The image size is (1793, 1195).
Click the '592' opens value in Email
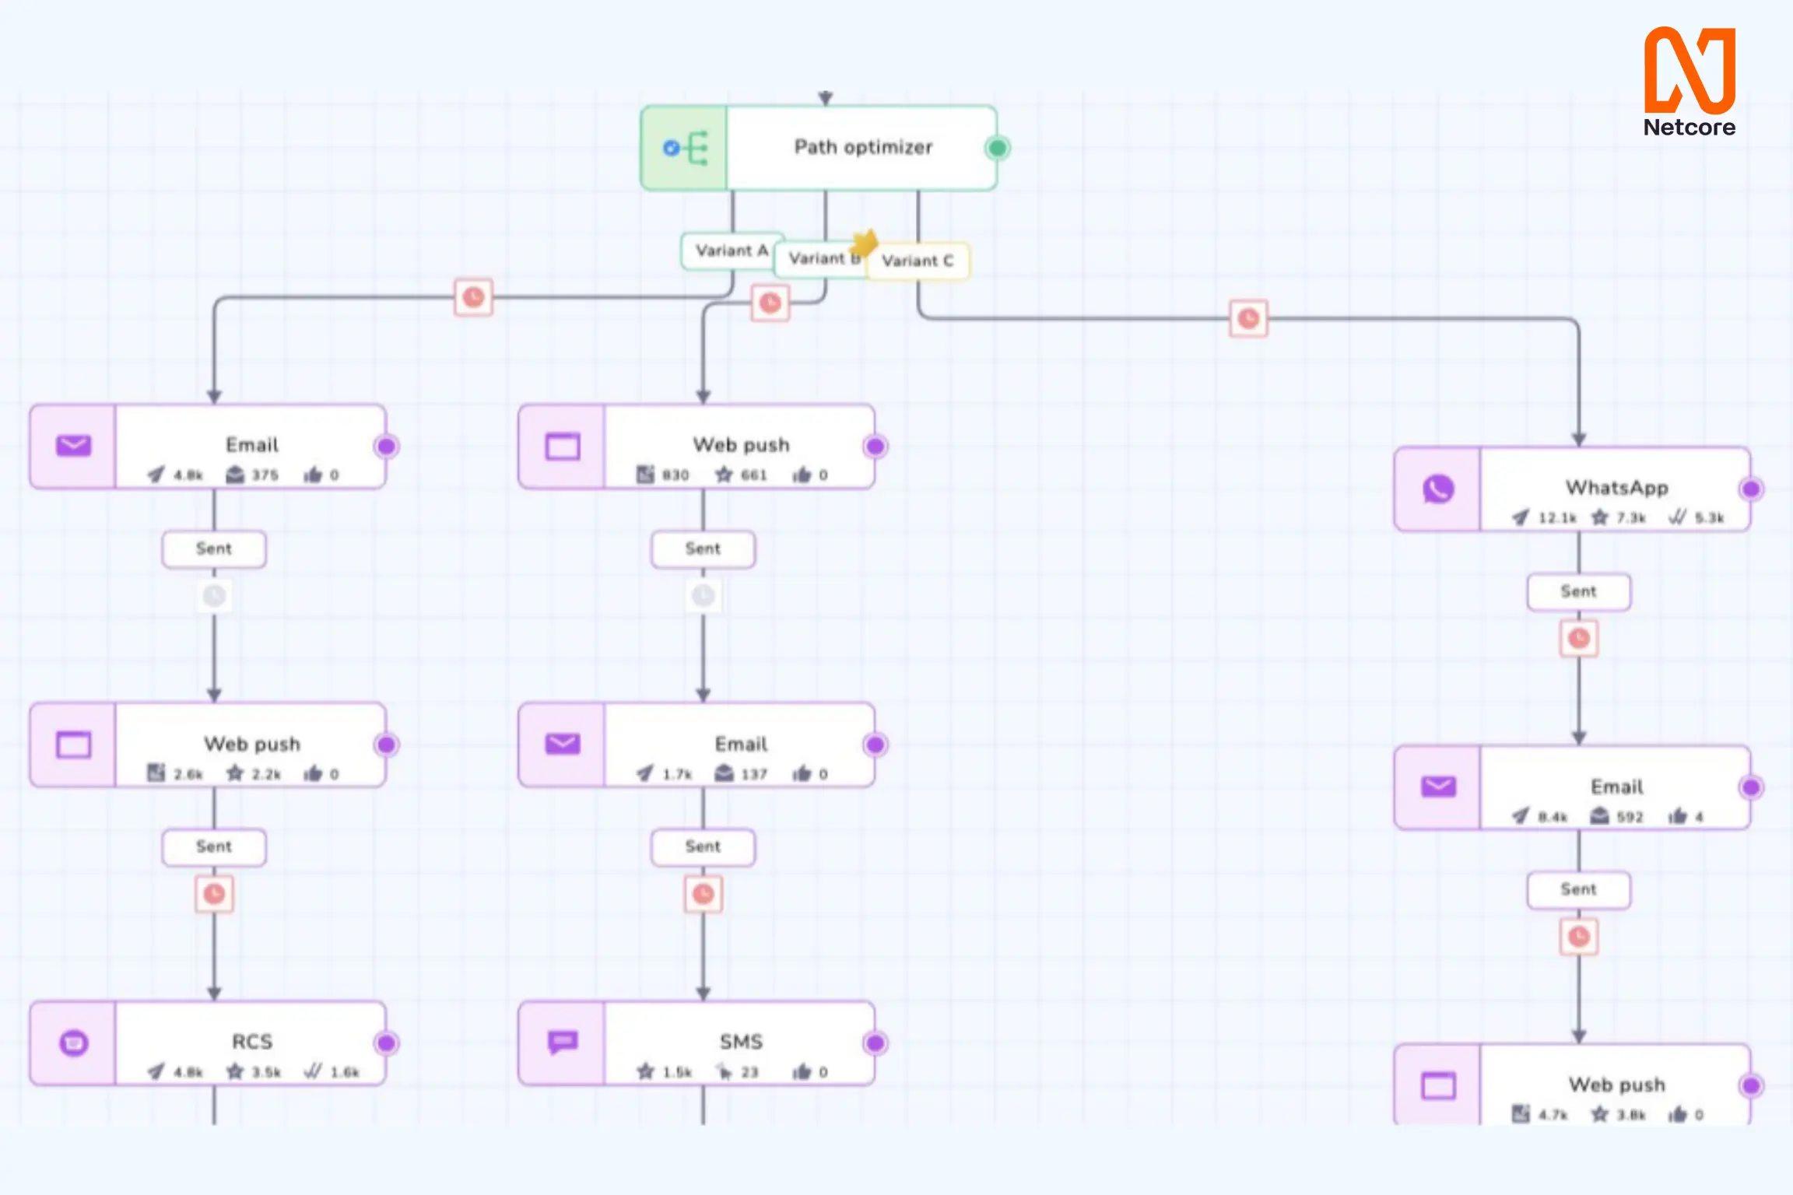click(x=1630, y=817)
